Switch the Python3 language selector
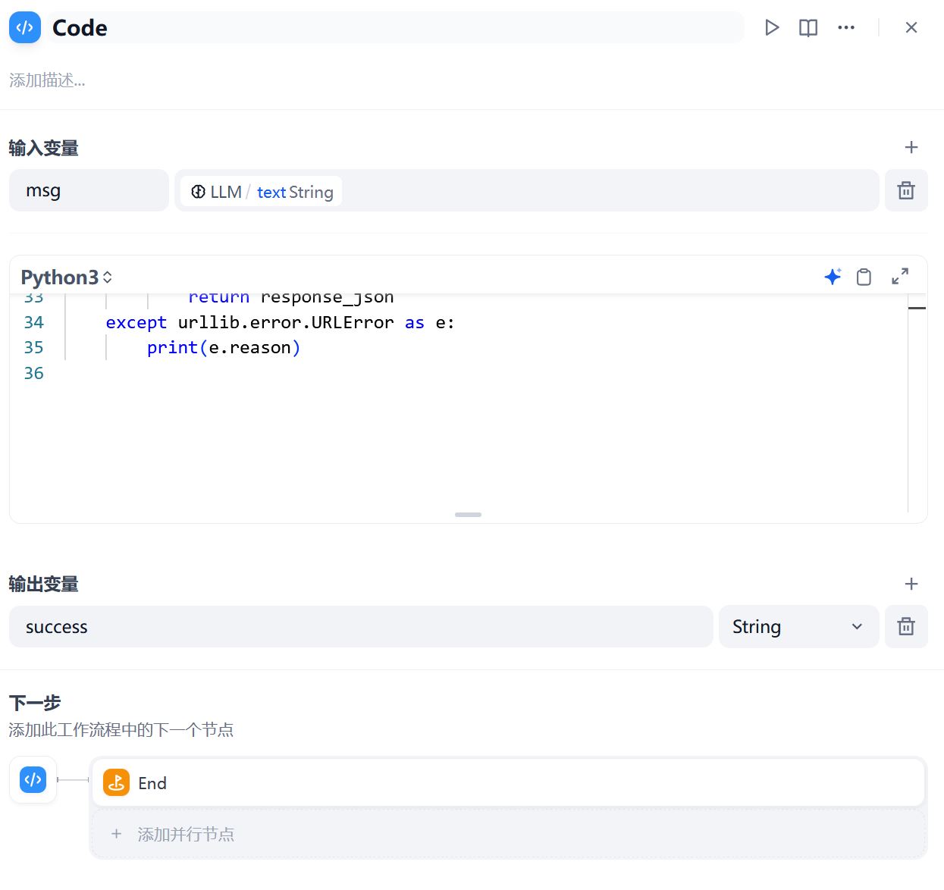This screenshot has height=890, width=944. (x=67, y=277)
